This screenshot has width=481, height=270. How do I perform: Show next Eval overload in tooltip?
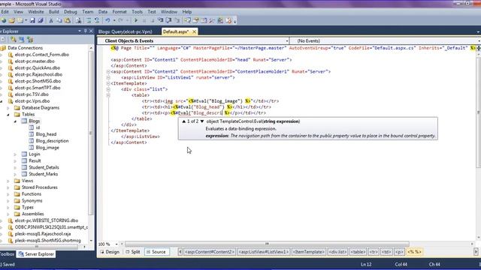pyautogui.click(x=202, y=121)
